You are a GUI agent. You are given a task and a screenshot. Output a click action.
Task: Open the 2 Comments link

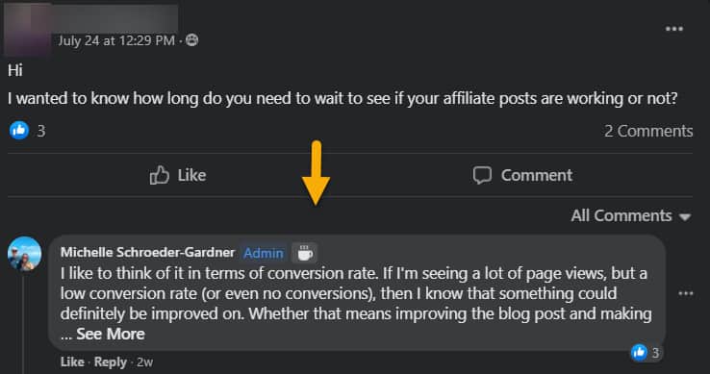pyautogui.click(x=648, y=131)
